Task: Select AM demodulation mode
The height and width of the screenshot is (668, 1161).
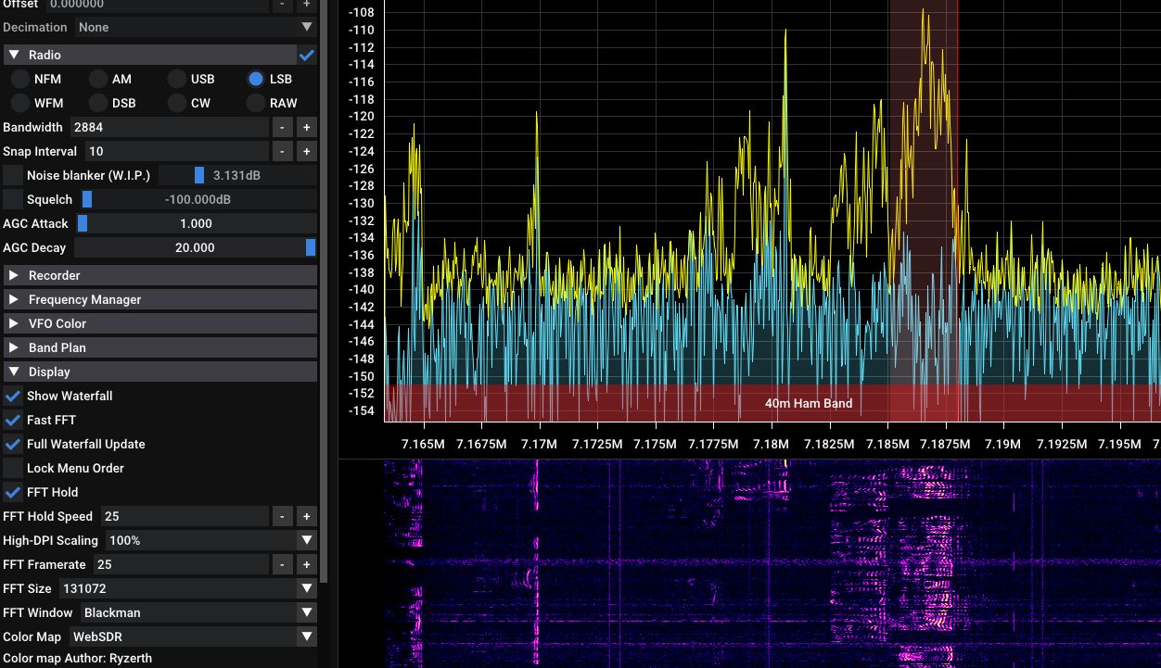Action: (96, 79)
